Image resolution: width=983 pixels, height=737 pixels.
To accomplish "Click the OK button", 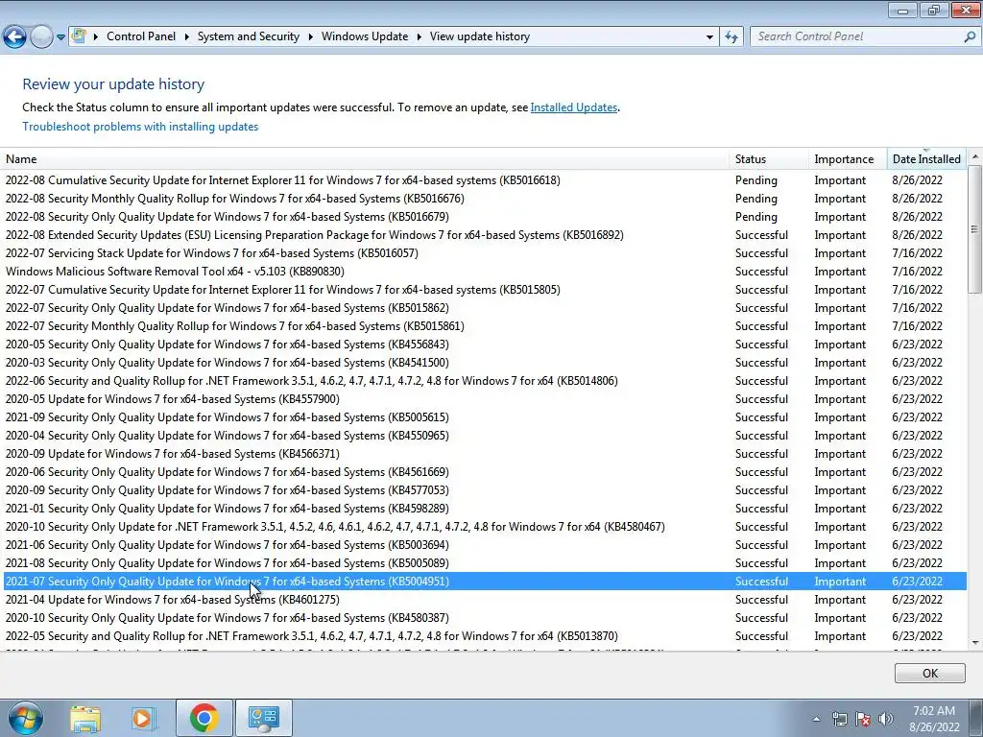I will tap(929, 673).
